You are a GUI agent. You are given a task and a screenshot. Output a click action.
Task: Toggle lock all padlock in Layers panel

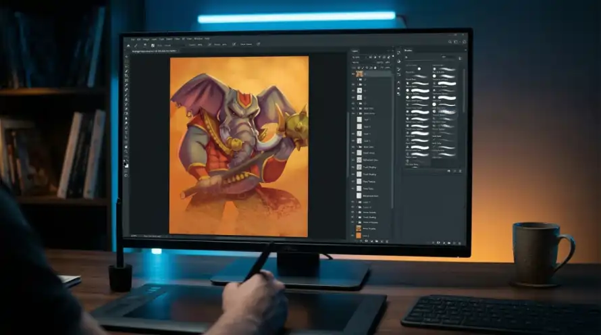pyautogui.click(x=375, y=68)
